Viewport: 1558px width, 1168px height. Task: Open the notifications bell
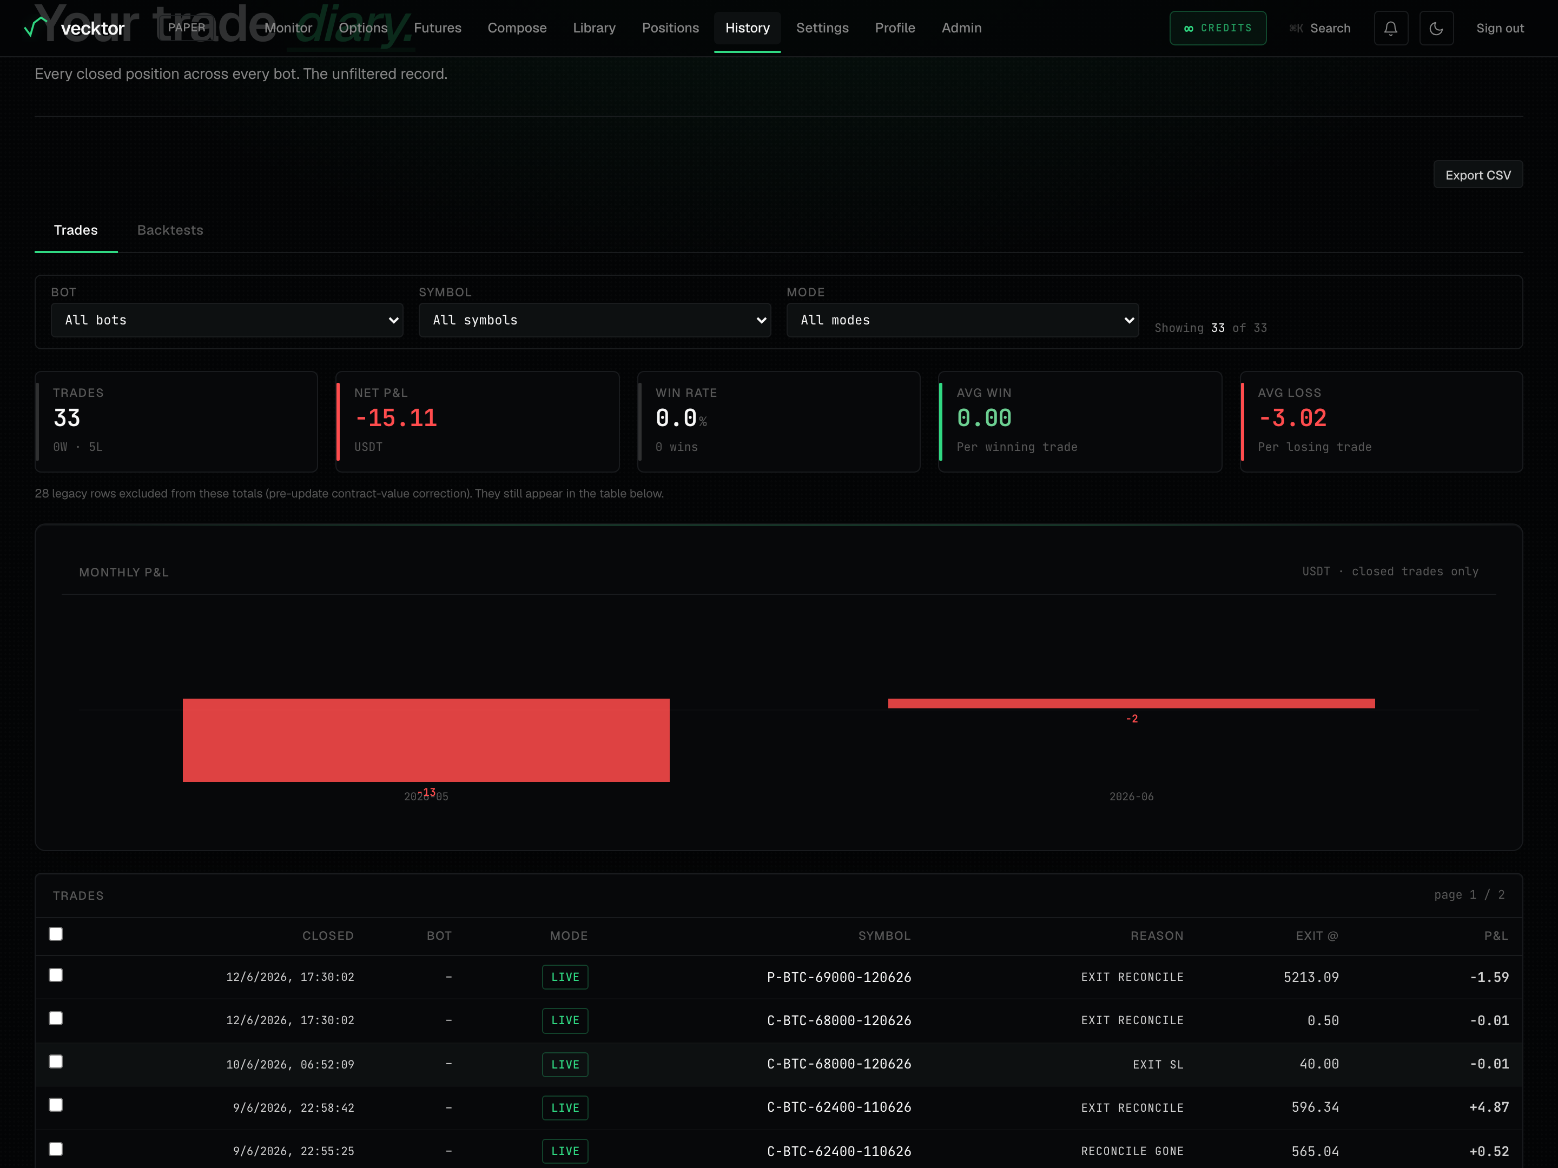[x=1390, y=28]
